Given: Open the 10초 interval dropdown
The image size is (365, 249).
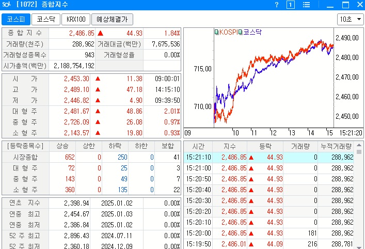Looking at the screenshot, I should [351, 19].
